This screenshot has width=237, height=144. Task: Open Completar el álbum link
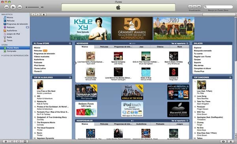point(202,68)
